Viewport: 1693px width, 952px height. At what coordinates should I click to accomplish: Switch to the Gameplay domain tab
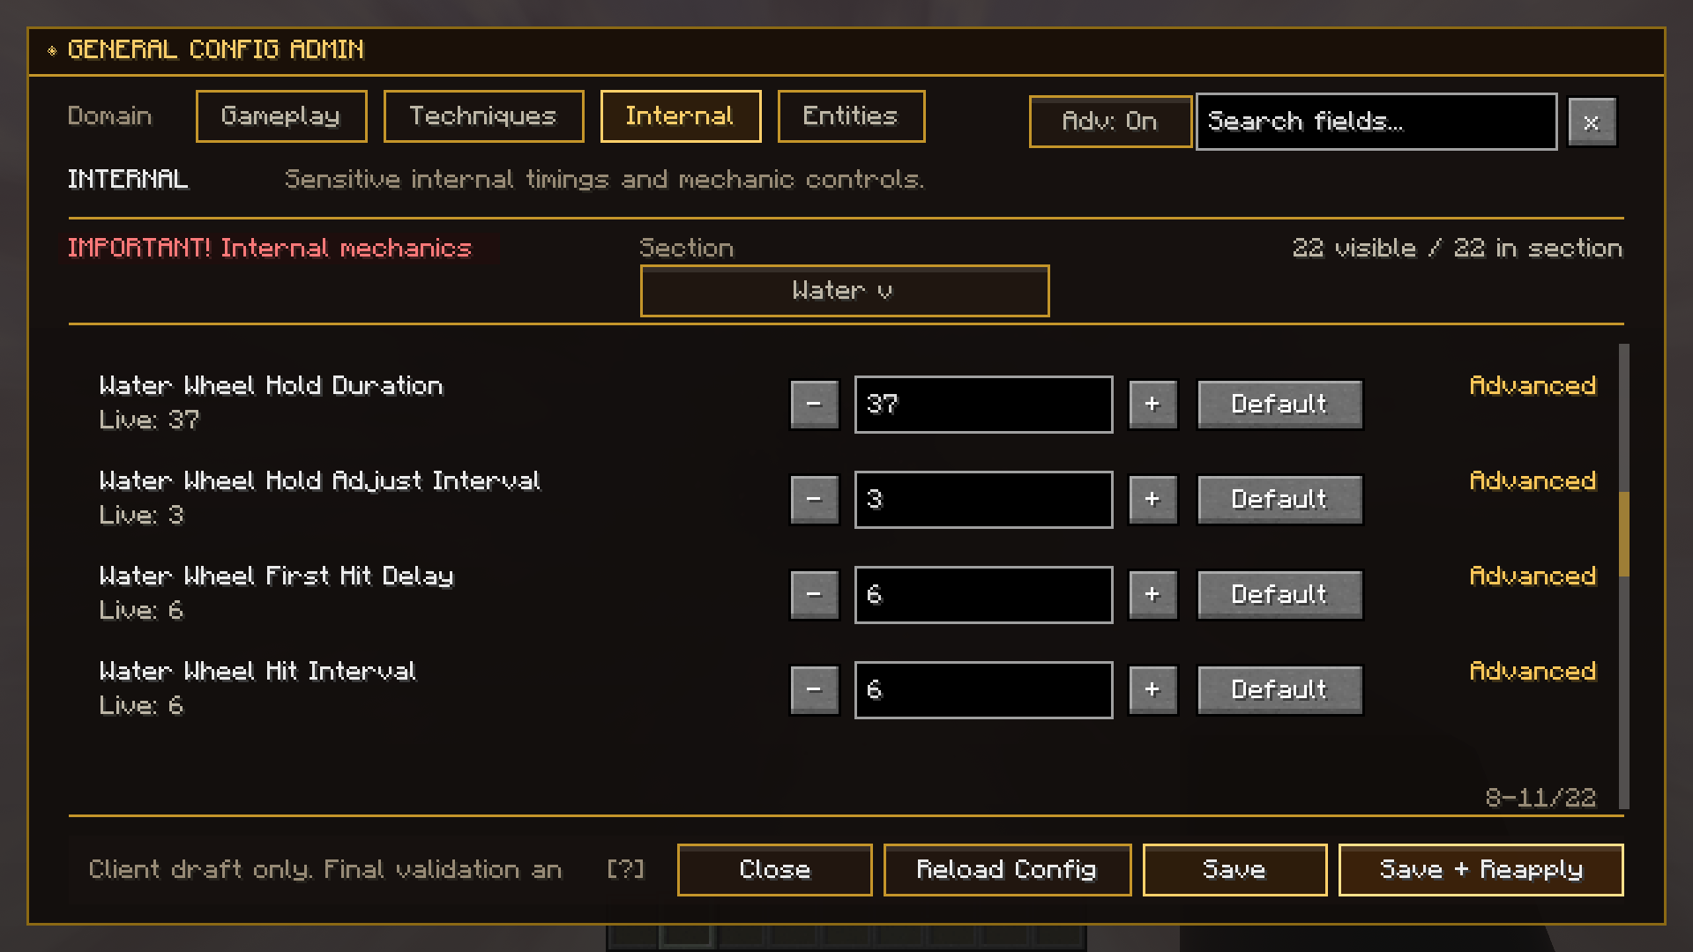click(x=280, y=116)
